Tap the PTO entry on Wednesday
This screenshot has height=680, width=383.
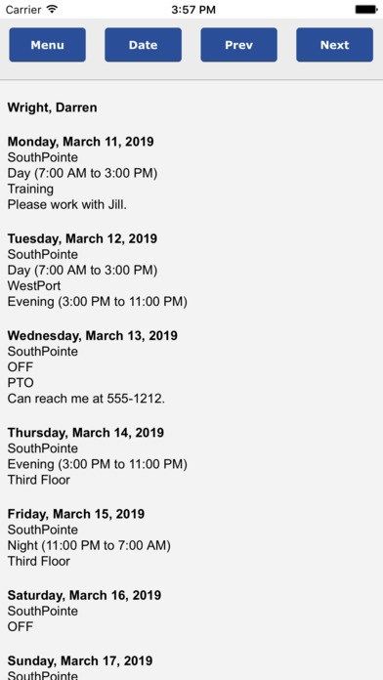pos(21,383)
